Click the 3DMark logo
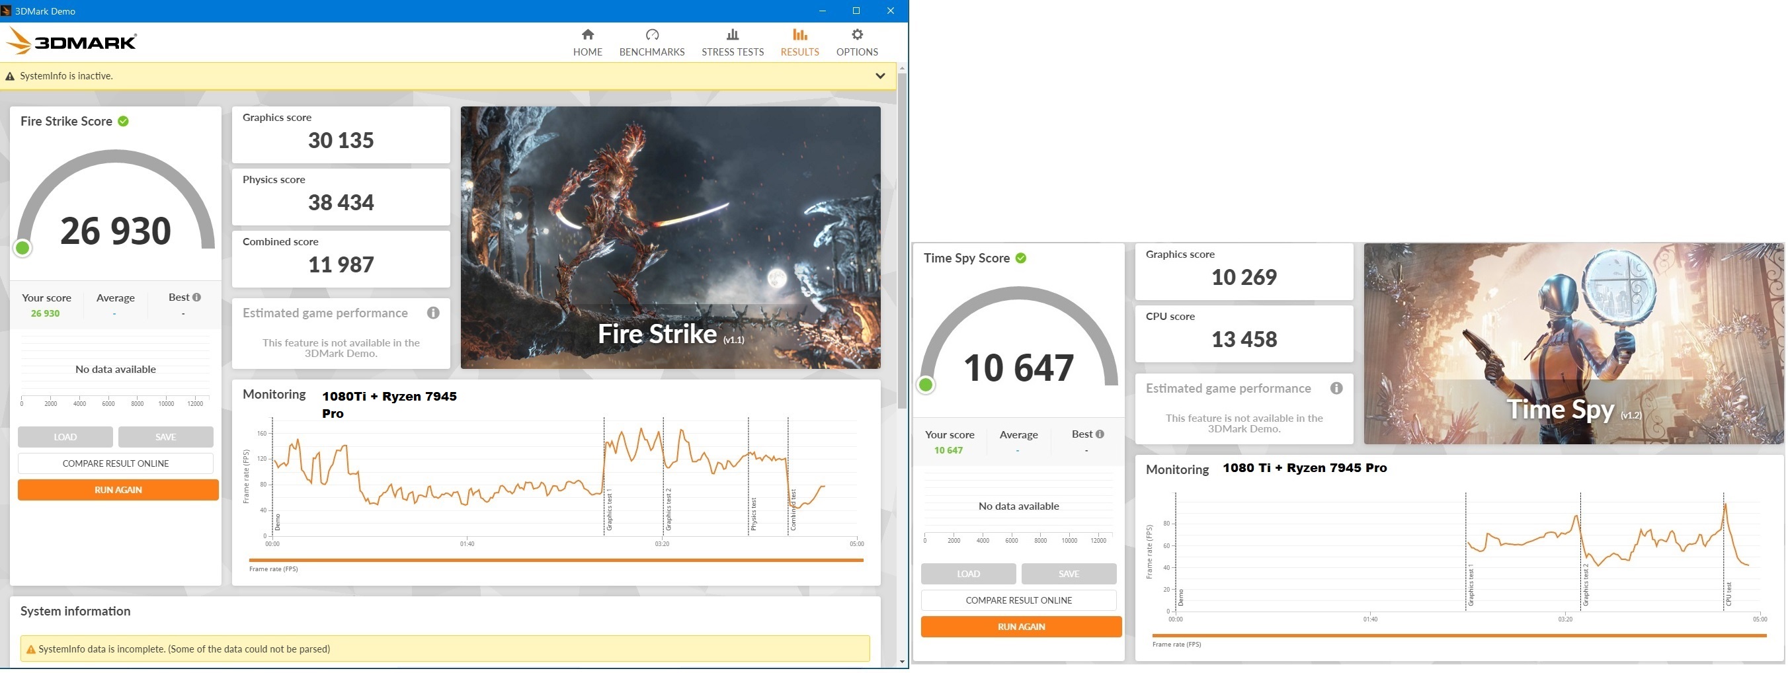 [x=72, y=42]
